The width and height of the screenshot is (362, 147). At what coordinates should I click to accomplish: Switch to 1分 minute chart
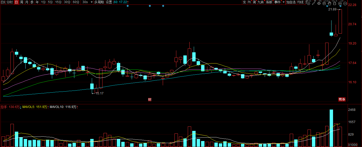[43, 2]
